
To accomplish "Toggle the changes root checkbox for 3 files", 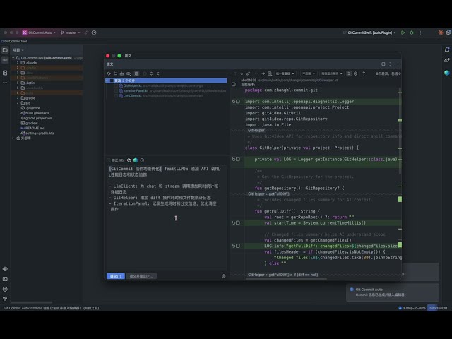I will (112, 81).
